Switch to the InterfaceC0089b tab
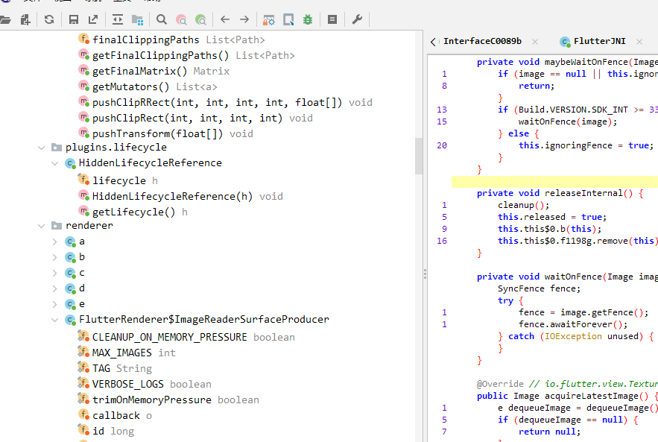658x442 pixels. 482,41
